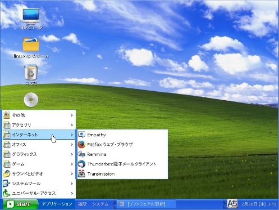
Task: Expand the サウンドとビデオ submenu arrow
Action: pos(72,174)
